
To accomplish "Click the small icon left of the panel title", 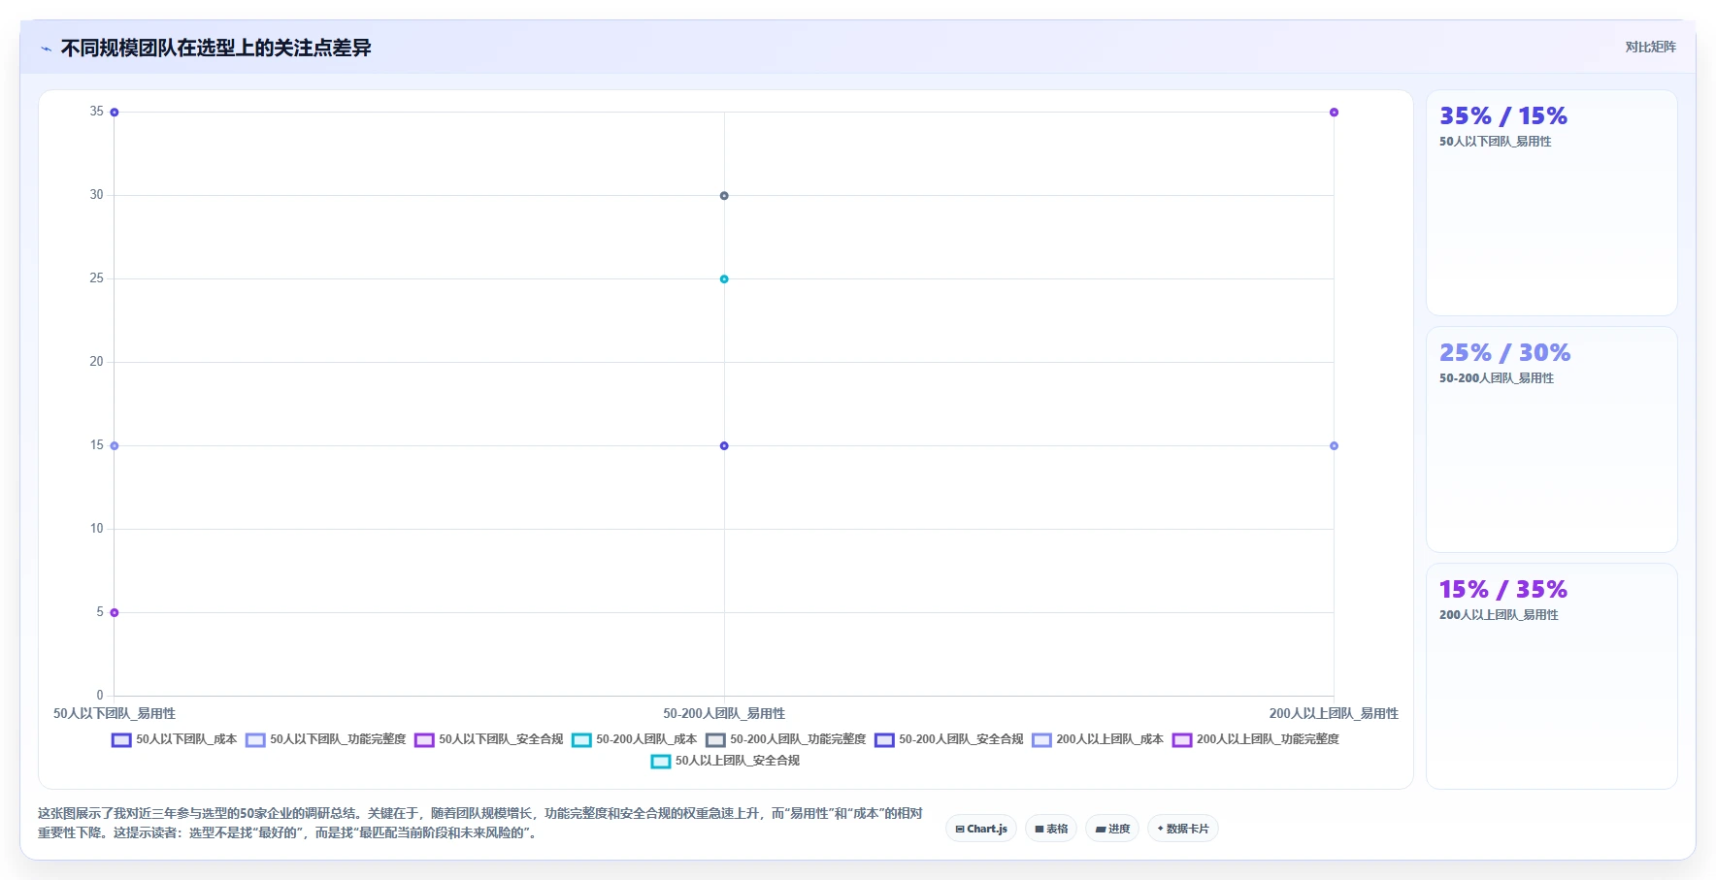I will click(46, 49).
